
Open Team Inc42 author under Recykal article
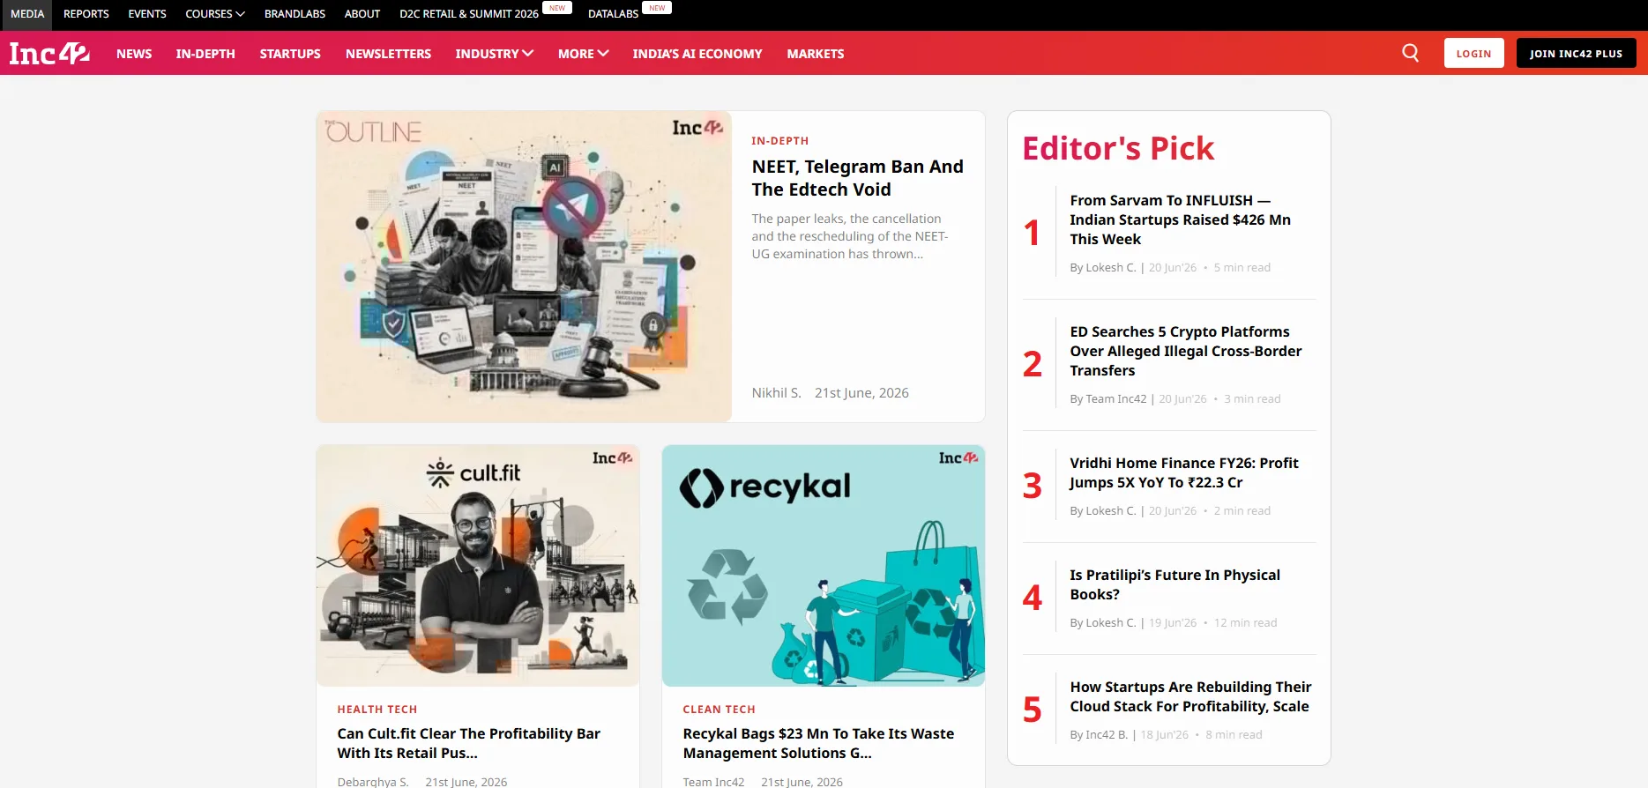714,782
